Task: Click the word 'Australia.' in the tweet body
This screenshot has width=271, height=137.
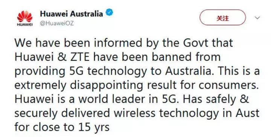Action: pyautogui.click(x=189, y=71)
